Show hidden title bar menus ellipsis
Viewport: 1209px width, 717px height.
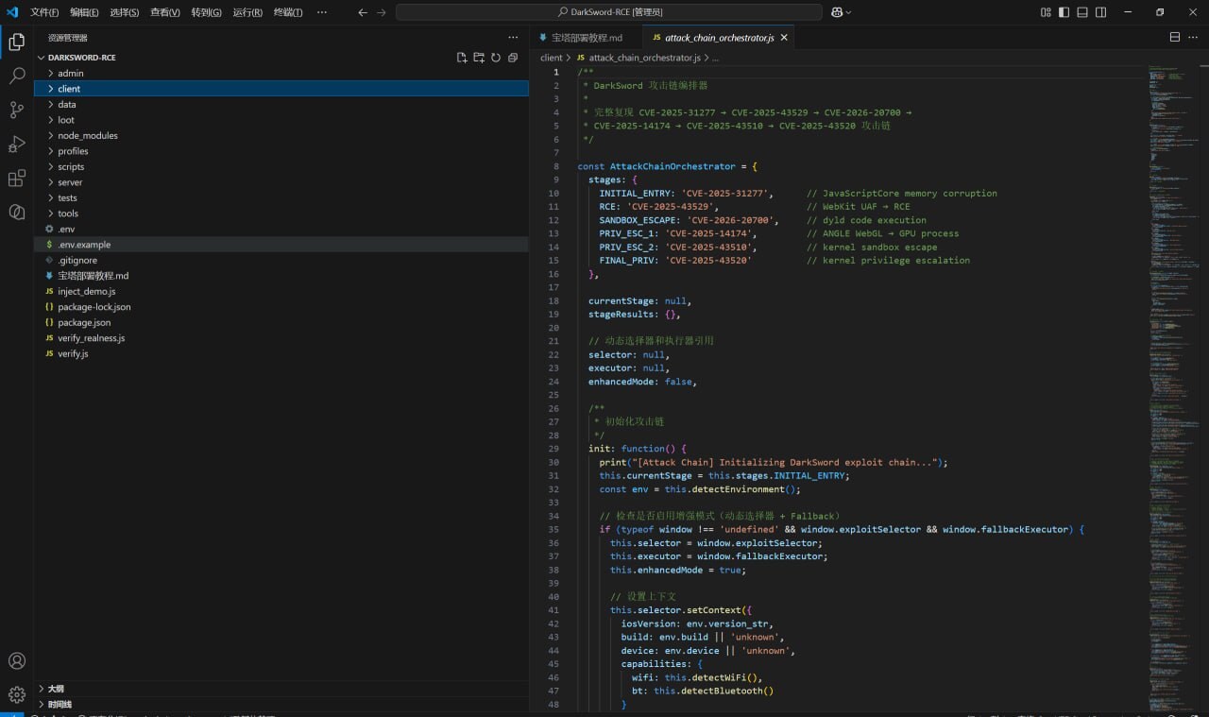[x=322, y=12]
